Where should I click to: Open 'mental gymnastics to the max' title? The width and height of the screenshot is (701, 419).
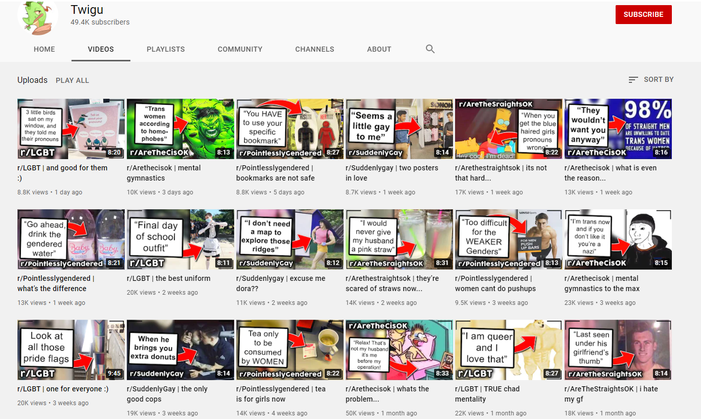click(602, 283)
